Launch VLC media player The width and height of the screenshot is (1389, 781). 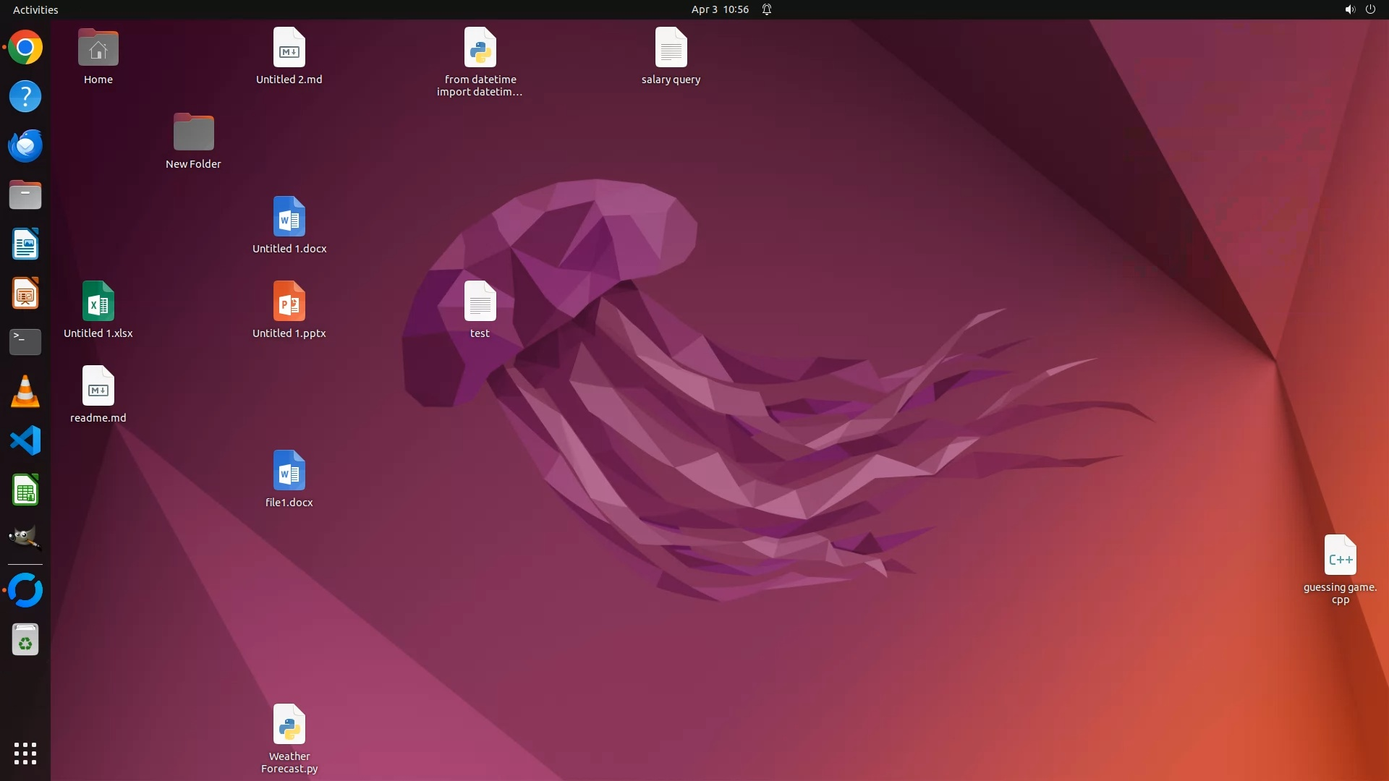coord(25,391)
